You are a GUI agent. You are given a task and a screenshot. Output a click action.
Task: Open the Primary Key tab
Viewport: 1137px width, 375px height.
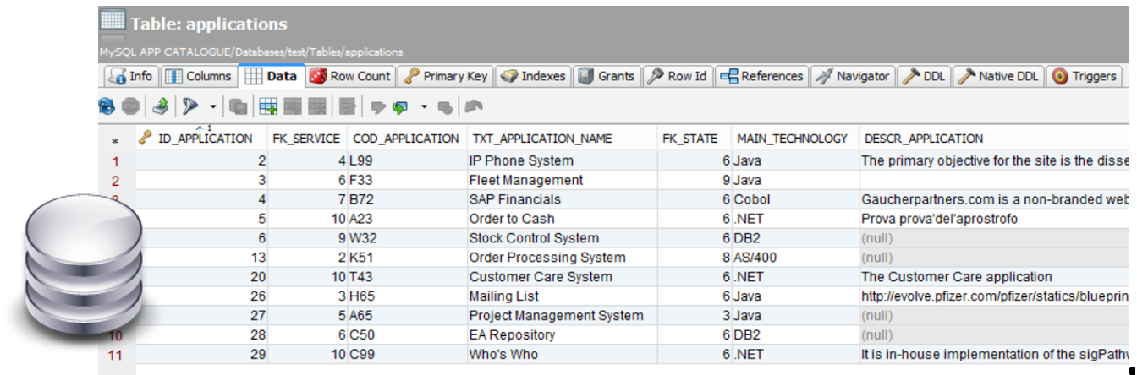pos(446,76)
